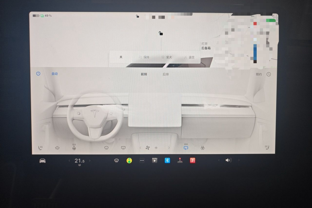312x208 pixels.
Task: Tap the 21.5 temperature readout
Action: (79, 161)
